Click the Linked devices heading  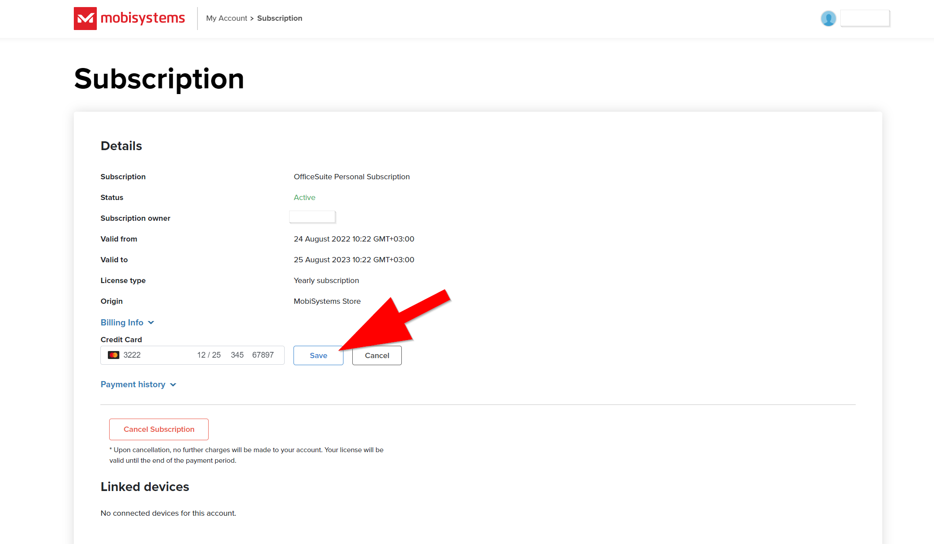pyautogui.click(x=145, y=487)
